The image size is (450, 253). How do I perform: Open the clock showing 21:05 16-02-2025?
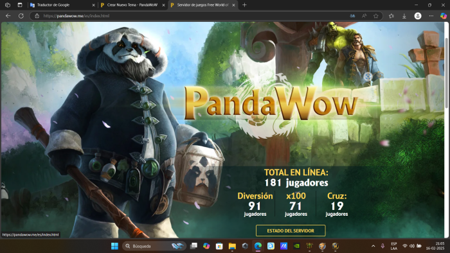click(435, 246)
